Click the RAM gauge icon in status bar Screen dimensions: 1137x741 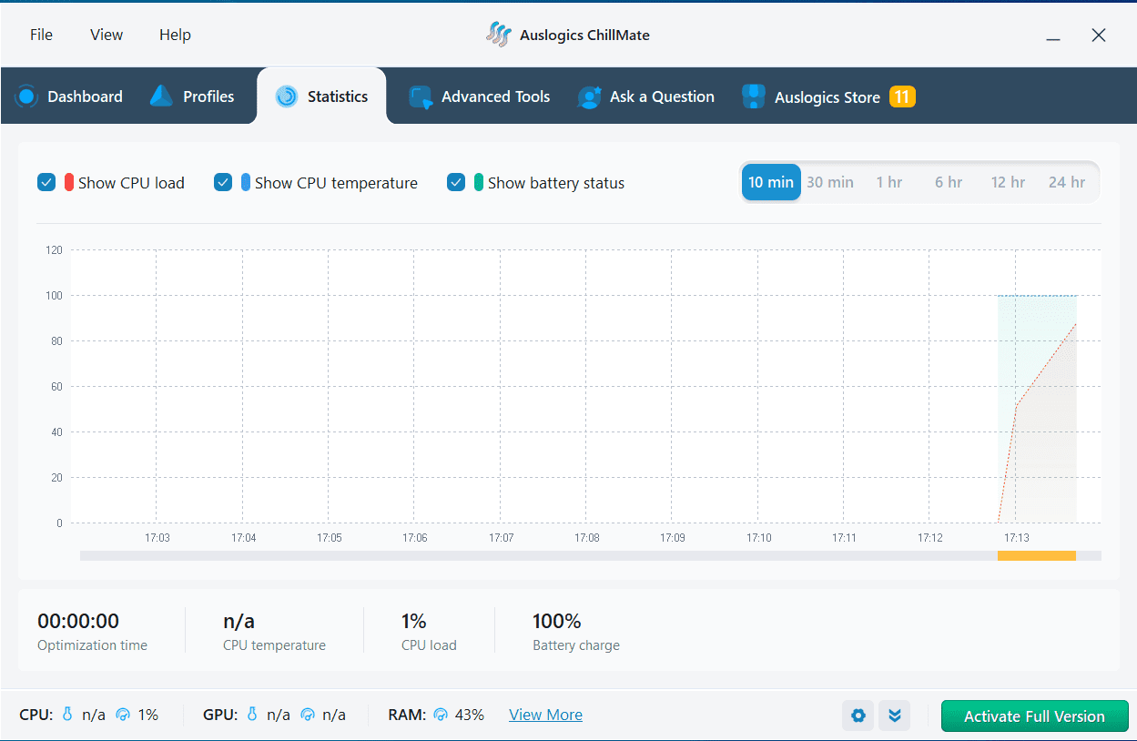(442, 715)
